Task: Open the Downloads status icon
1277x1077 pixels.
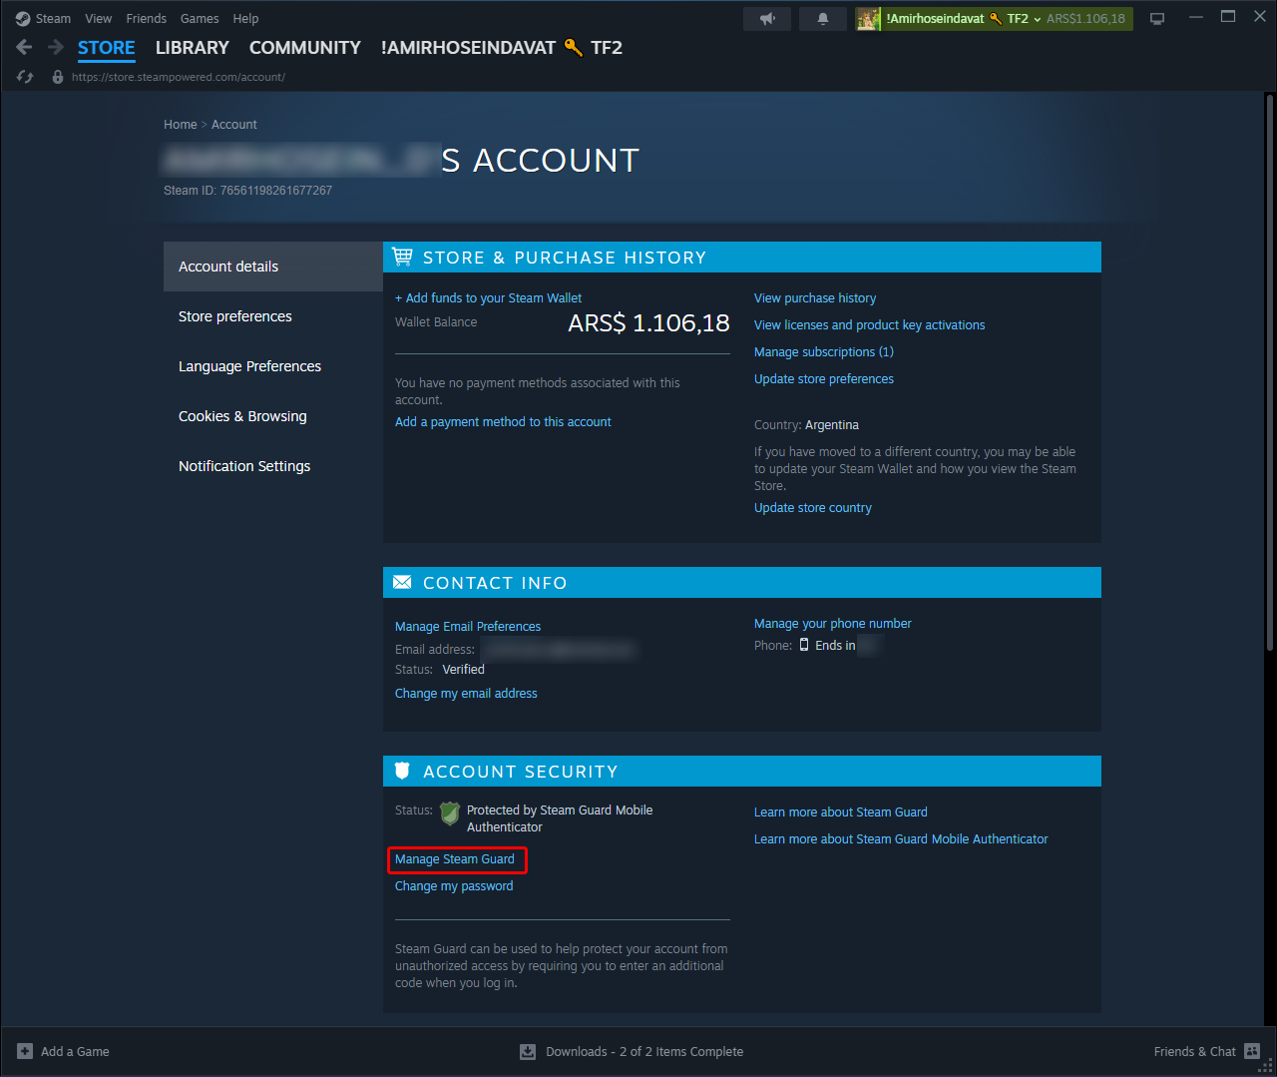Action: (528, 1051)
